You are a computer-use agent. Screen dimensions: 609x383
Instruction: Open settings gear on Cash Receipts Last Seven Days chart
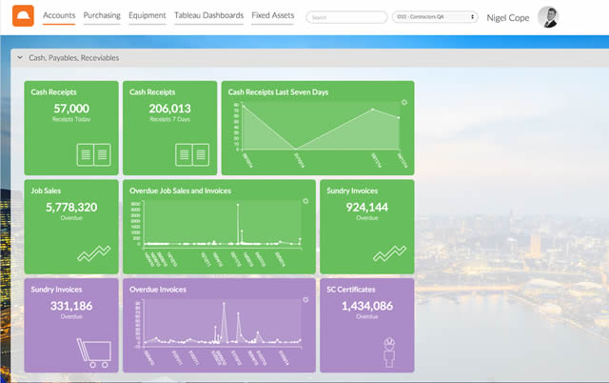coord(403,102)
